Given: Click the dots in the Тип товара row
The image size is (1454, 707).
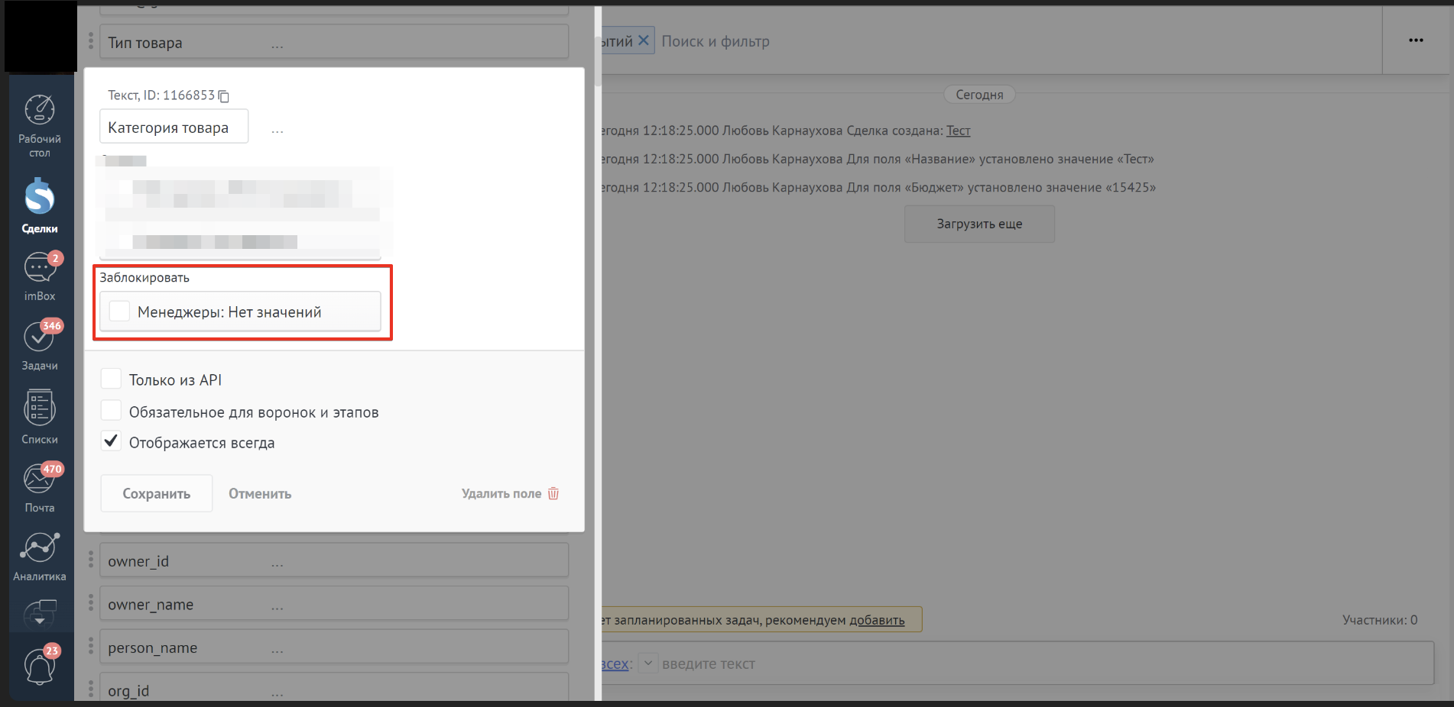Looking at the screenshot, I should 277,47.
